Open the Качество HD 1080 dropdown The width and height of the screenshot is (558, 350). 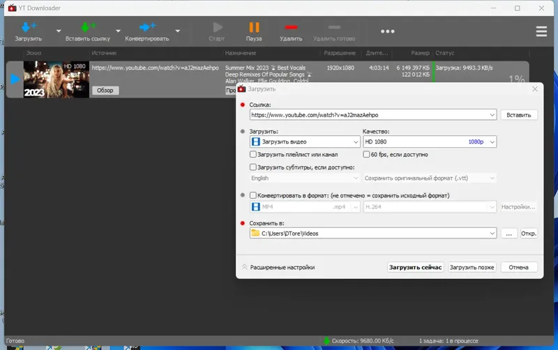(430, 142)
